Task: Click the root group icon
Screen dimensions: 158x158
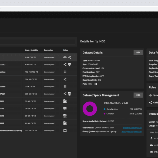Action: click(151, 145)
